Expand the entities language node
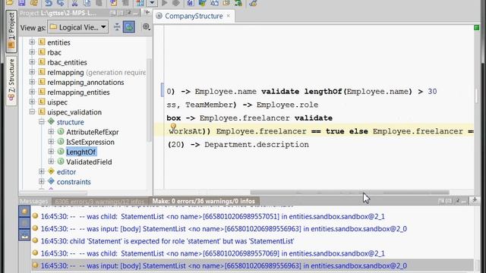This screenshot has height=273, width=486. pyautogui.click(x=32, y=42)
